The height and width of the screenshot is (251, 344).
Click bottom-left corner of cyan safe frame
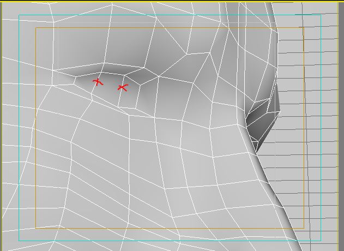tap(19, 241)
